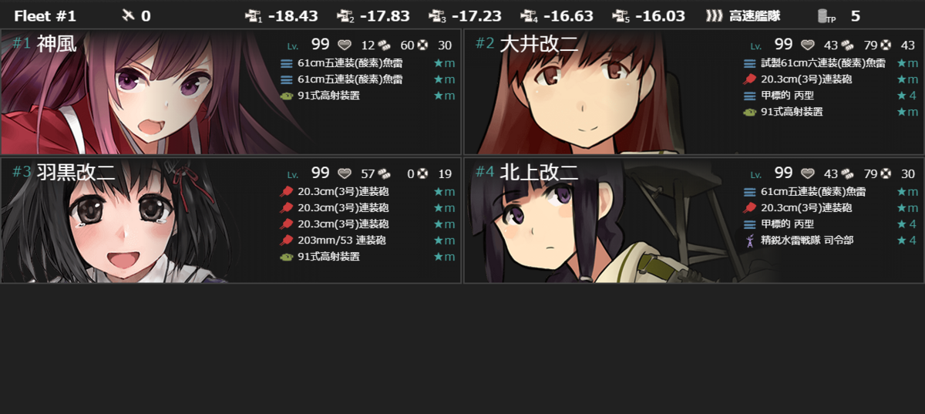
Task: Click 神風's green 91式高射装置 icon
Action: [286, 96]
